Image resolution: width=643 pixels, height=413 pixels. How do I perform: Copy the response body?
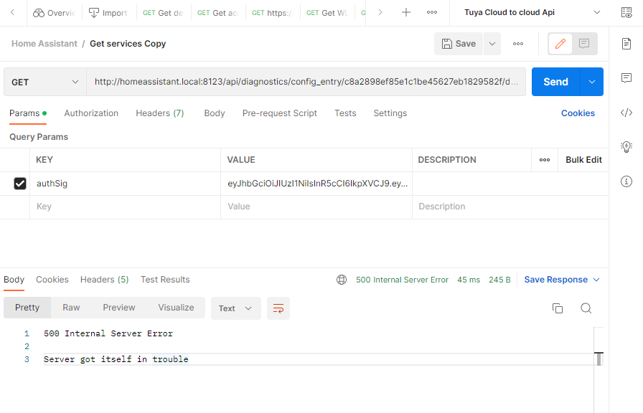[x=558, y=308]
